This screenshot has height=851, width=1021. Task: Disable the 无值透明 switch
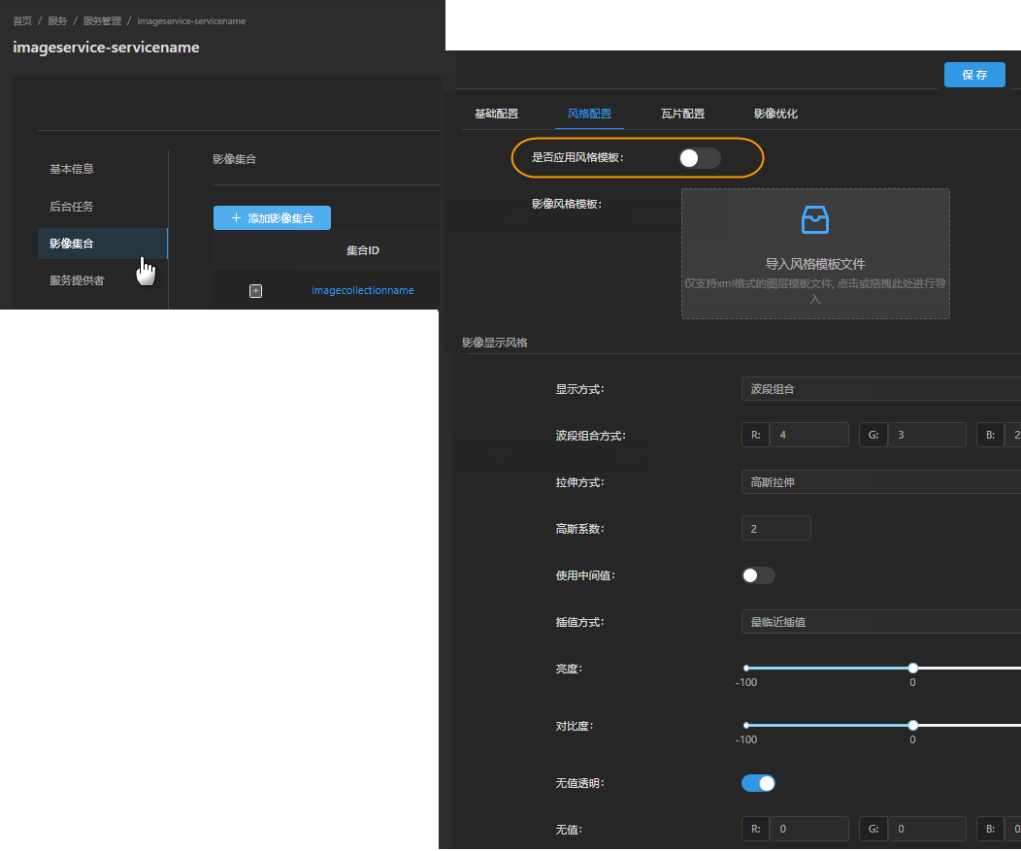pos(758,783)
